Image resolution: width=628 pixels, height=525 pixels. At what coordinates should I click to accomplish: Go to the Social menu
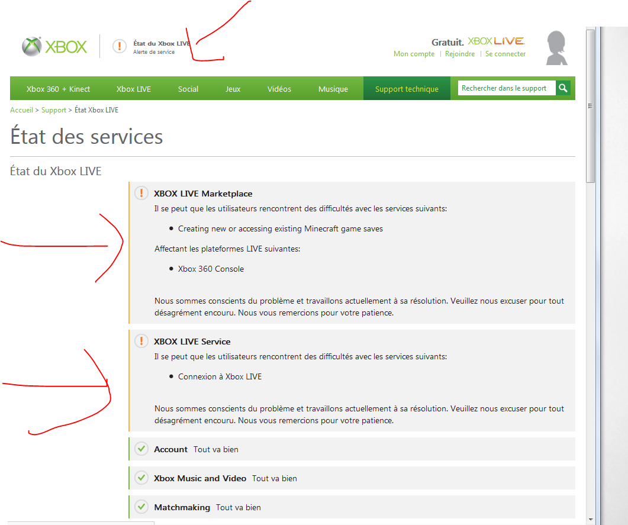click(188, 89)
